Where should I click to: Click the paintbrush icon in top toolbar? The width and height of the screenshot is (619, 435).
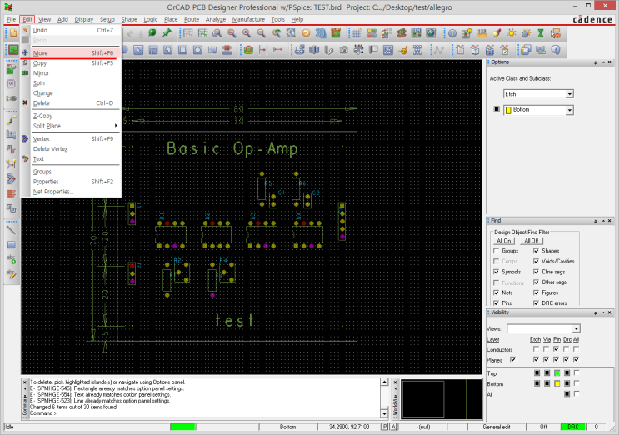point(497,33)
